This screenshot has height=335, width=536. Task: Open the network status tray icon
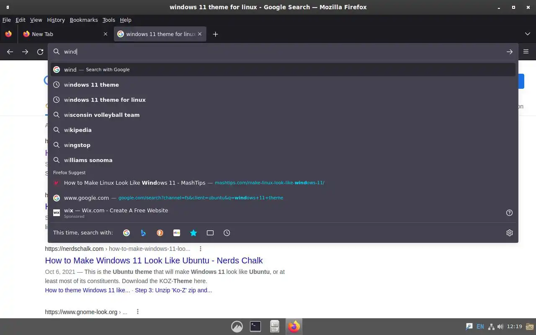[x=491, y=327]
